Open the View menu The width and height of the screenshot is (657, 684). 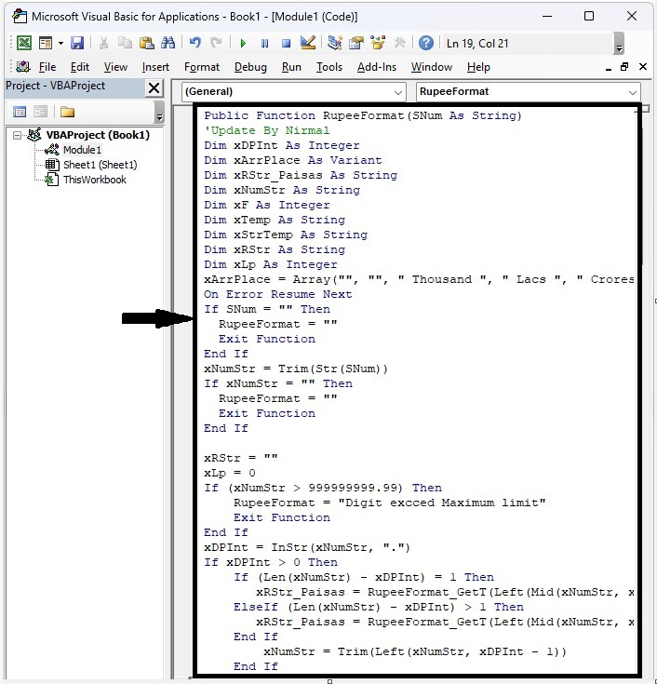coord(115,67)
